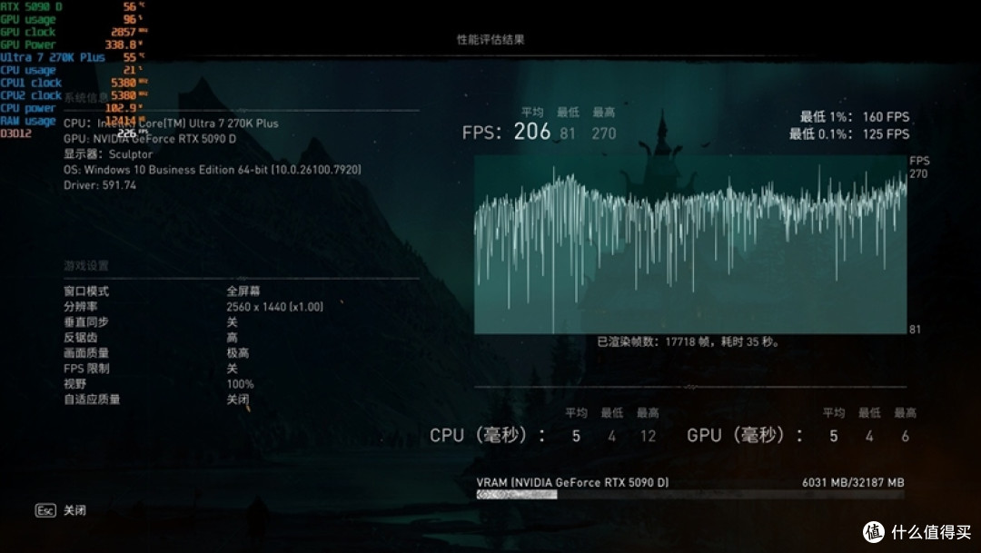Click the maximum FPS value 270 beside FPS label
Viewport: 981px width, 553px height.
[604, 133]
